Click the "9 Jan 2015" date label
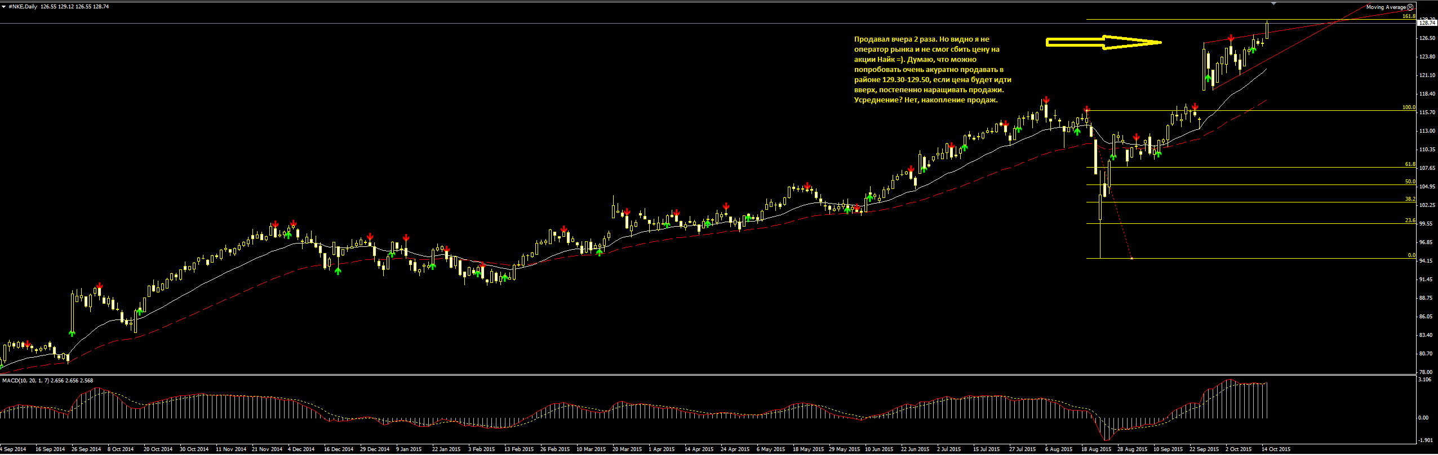Image resolution: width=1438 pixels, height=455 pixels. coord(409,449)
